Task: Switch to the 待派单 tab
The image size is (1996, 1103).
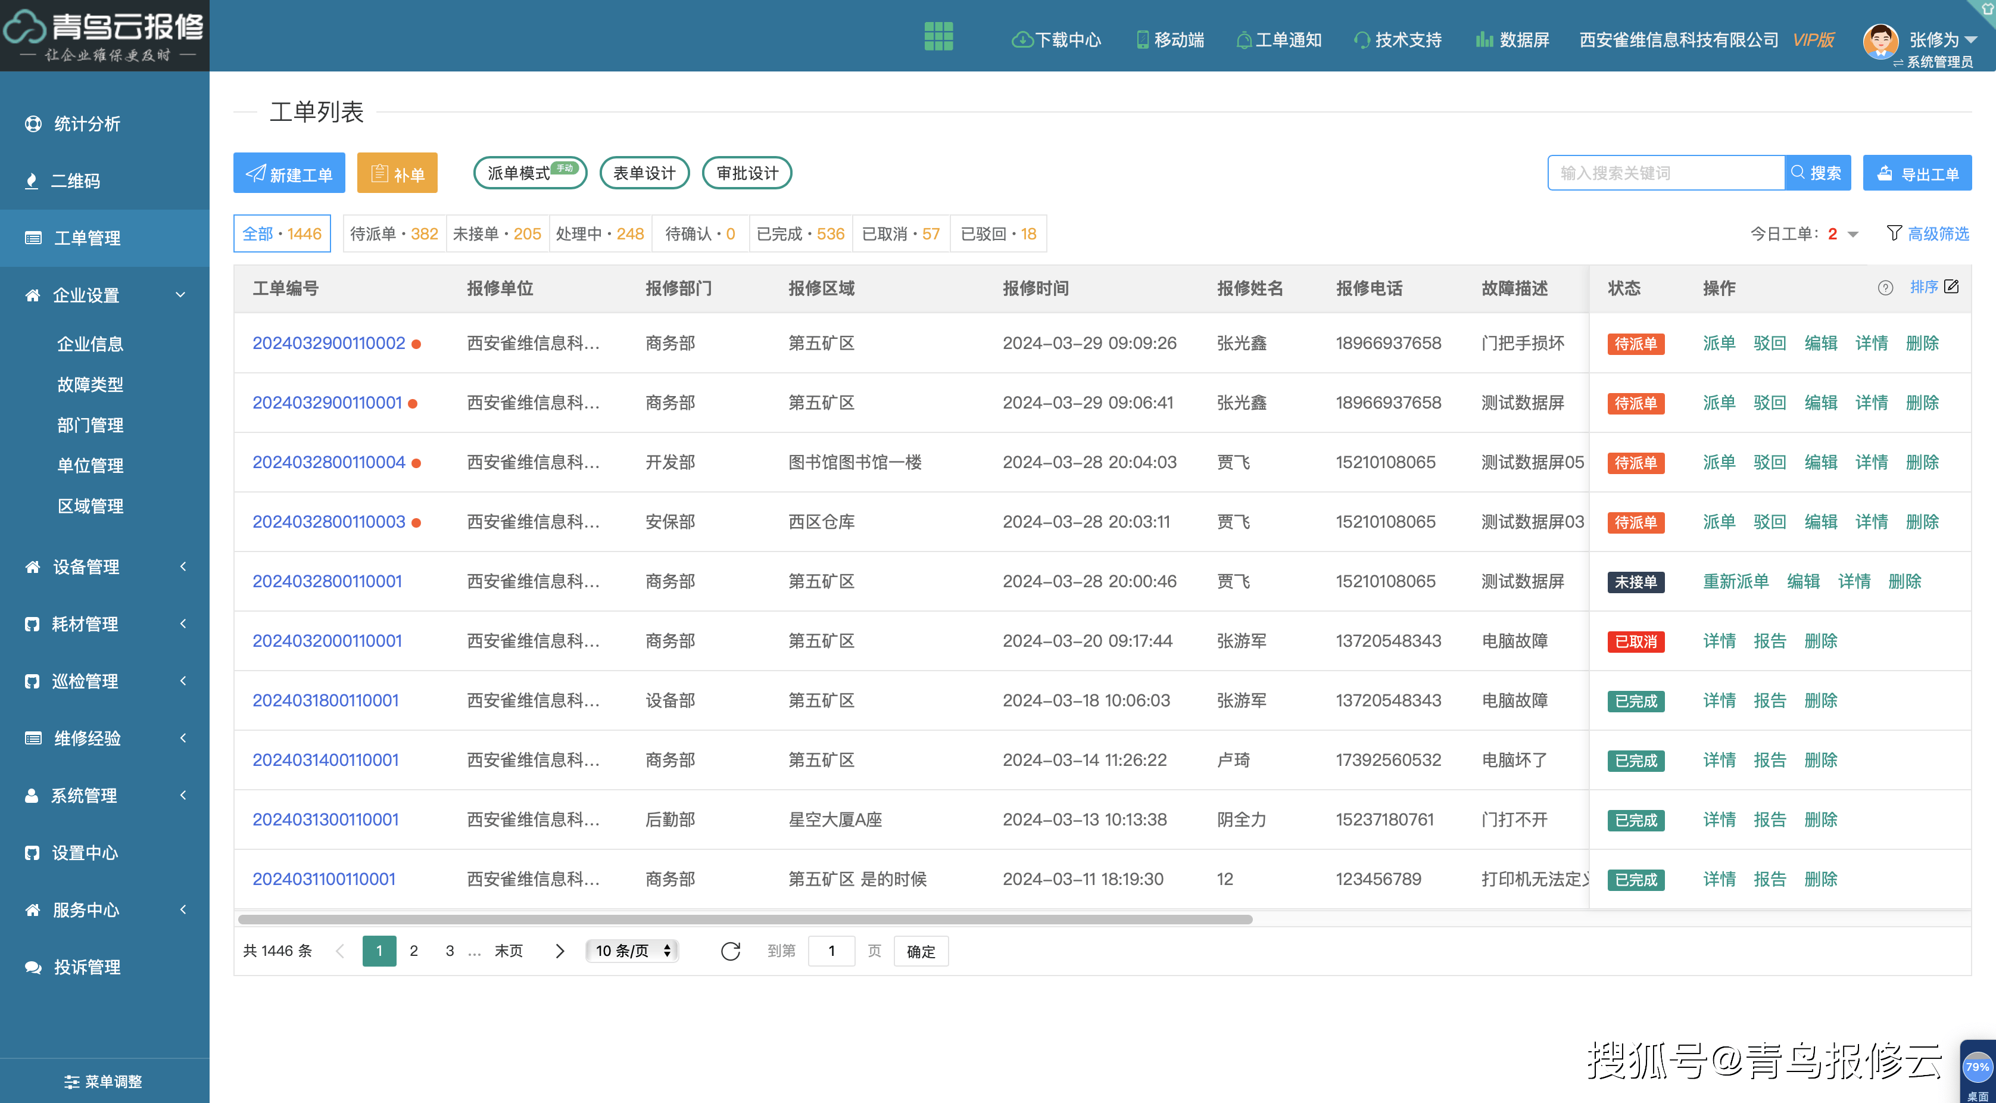Action: [394, 233]
